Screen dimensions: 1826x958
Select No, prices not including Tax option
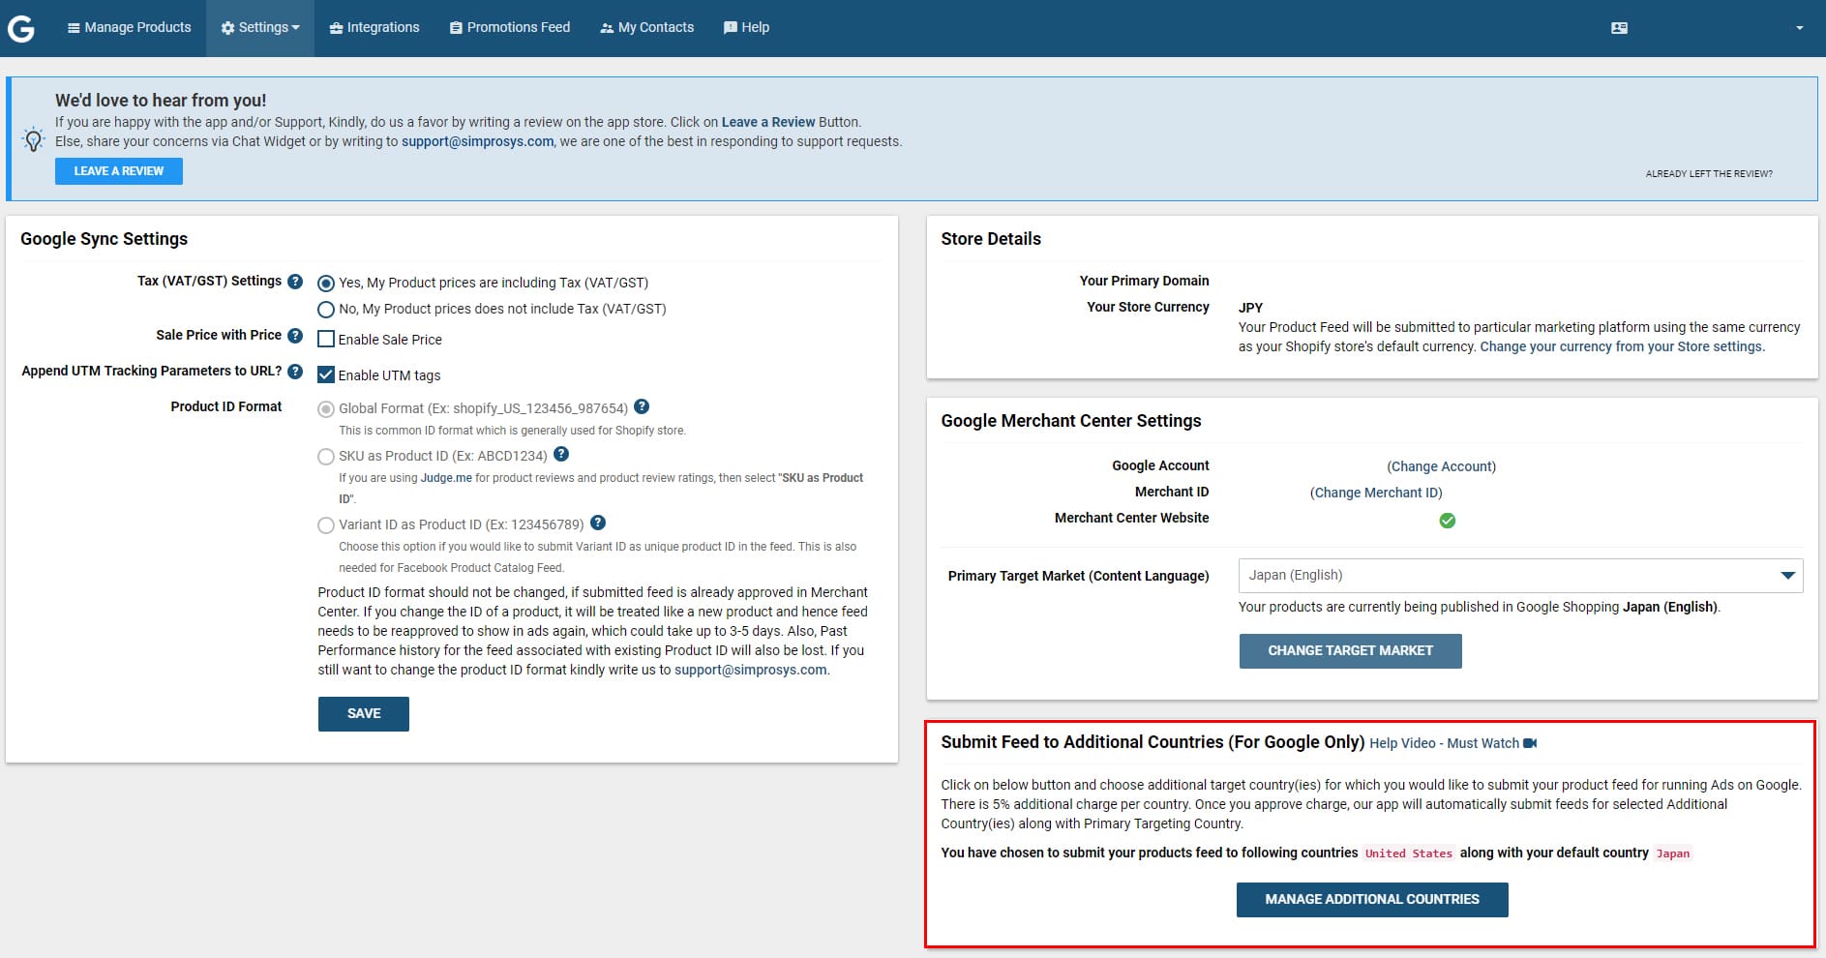(326, 310)
